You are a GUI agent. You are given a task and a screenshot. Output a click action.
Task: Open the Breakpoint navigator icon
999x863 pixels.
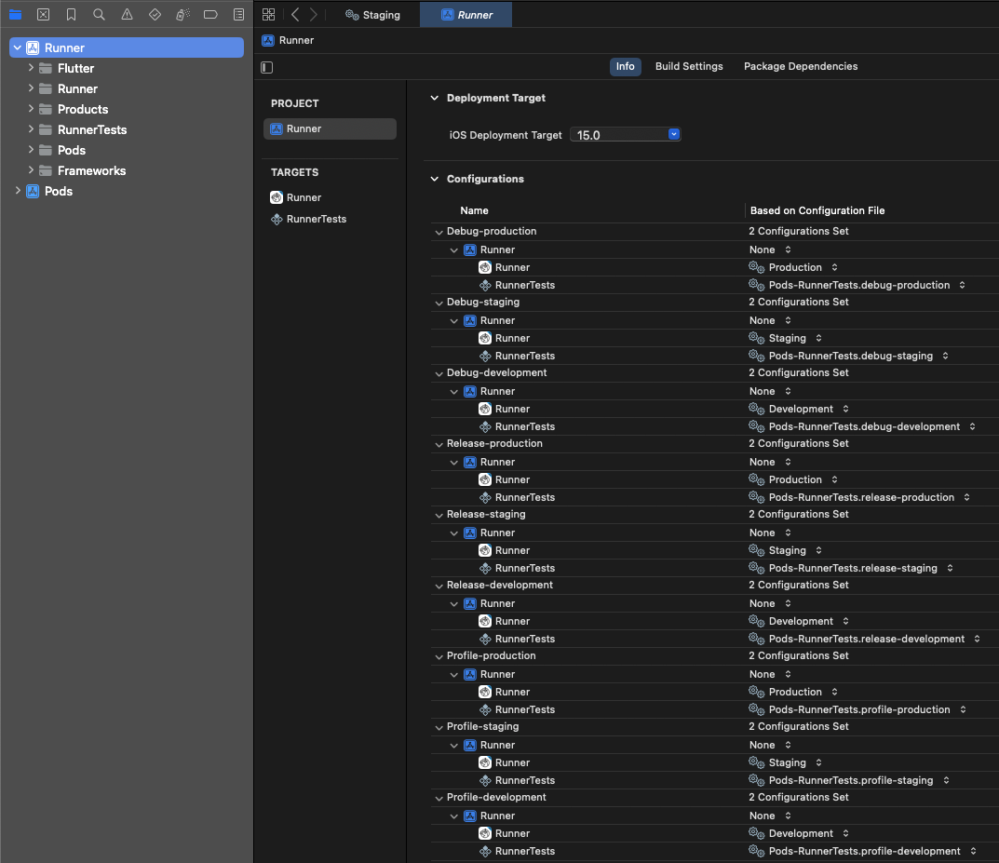point(210,15)
